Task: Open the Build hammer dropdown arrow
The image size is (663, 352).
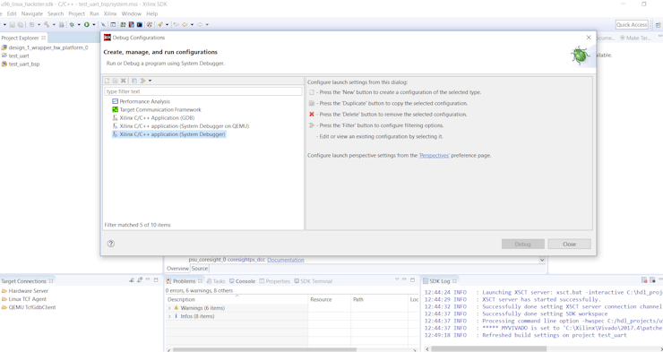Action: pos(54,24)
